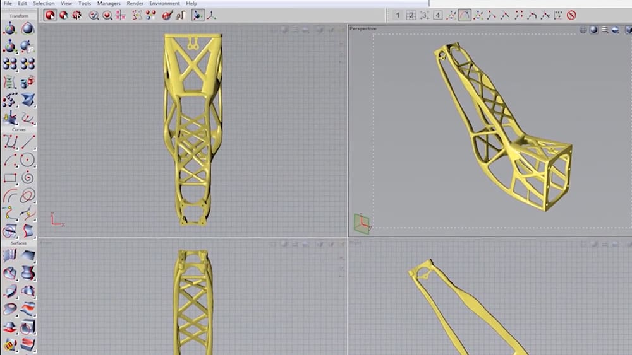This screenshot has height=355, width=632.
Task: Choose the zoom area magnifier tool
Action: 94,15
